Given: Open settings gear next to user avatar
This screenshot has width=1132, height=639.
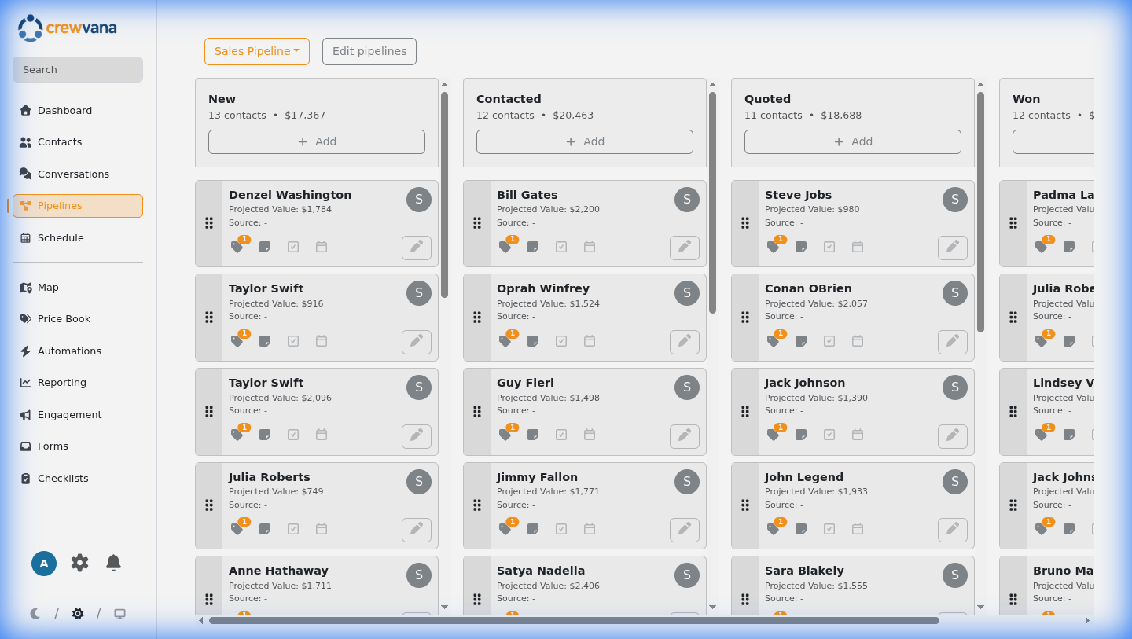Looking at the screenshot, I should tap(79, 563).
